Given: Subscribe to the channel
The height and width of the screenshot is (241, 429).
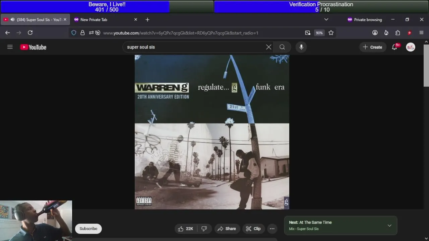Looking at the screenshot, I should pos(88,229).
